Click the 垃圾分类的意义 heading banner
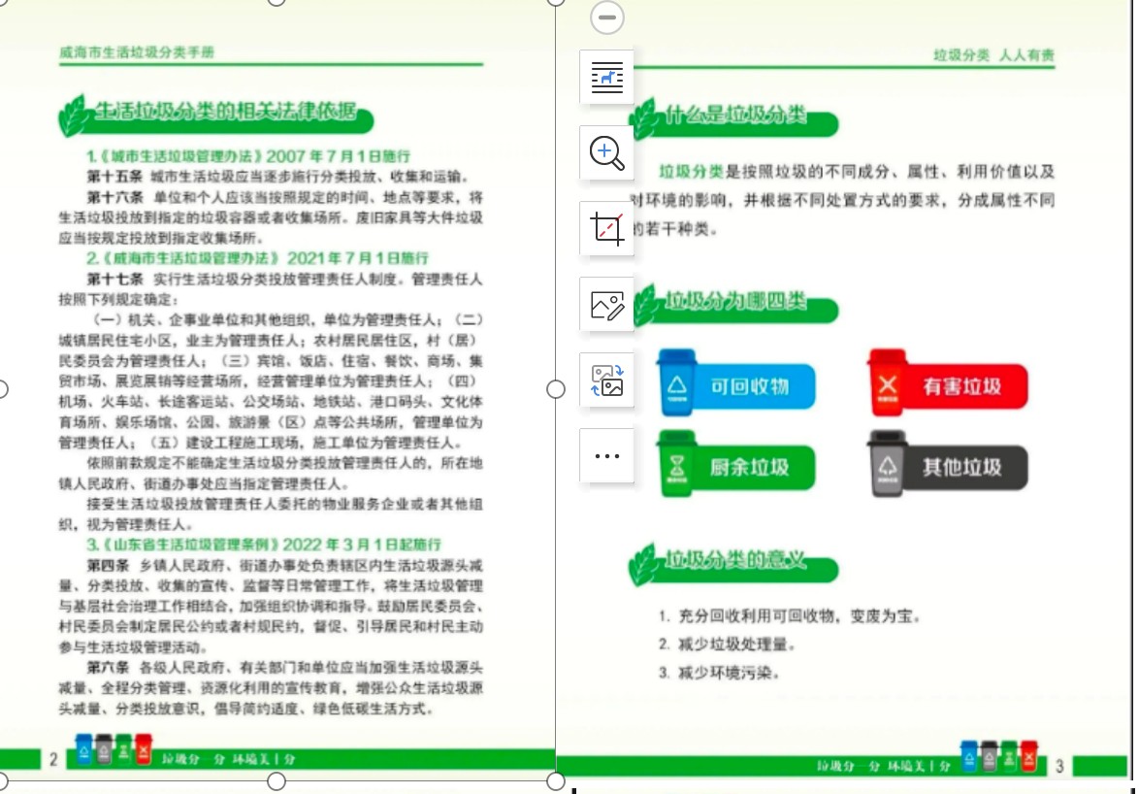The width and height of the screenshot is (1139, 794). (x=734, y=561)
